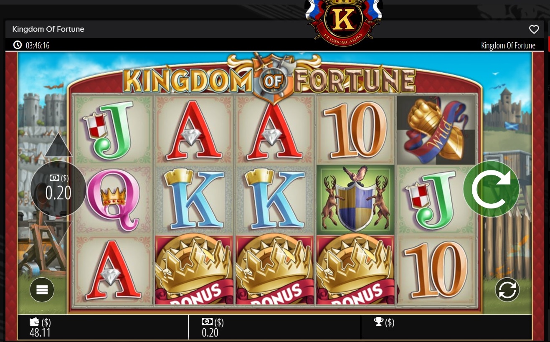The width and height of the screenshot is (550, 342).
Task: Click the Kingdom Casino crest logo
Action: click(344, 21)
